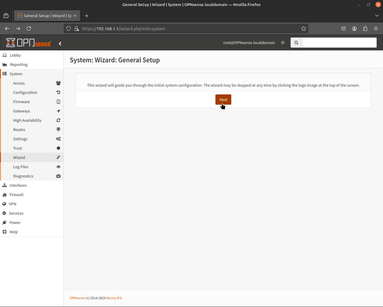
Task: Bookmark this page with the star
Action: click(304, 29)
